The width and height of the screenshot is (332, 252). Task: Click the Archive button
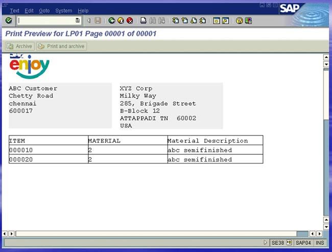(19, 46)
